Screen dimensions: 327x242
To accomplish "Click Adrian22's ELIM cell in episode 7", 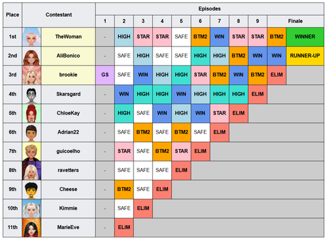I will click(220, 132).
